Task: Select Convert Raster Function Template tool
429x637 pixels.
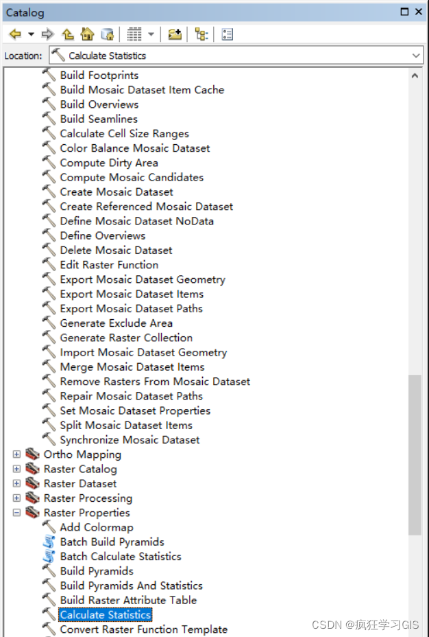Action: pyautogui.click(x=143, y=629)
